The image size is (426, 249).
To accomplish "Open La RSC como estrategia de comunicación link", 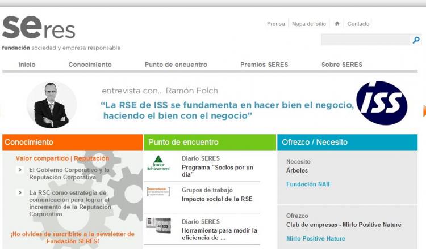I will click(70, 203).
